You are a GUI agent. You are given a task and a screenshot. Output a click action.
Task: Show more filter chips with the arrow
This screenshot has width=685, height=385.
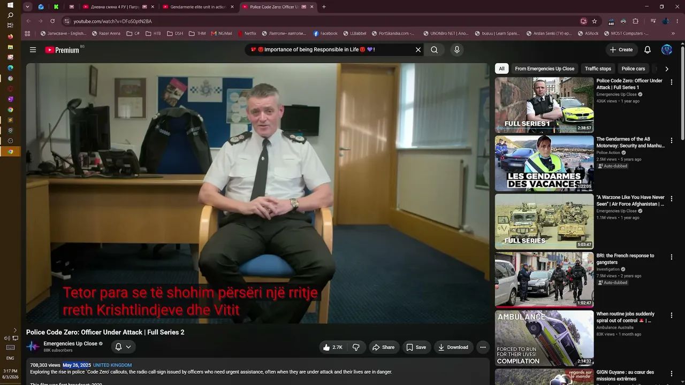click(x=666, y=68)
